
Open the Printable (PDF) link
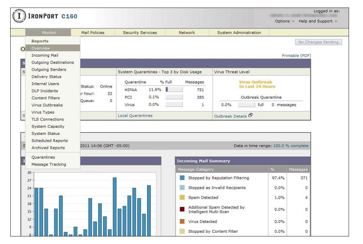coord(296,56)
